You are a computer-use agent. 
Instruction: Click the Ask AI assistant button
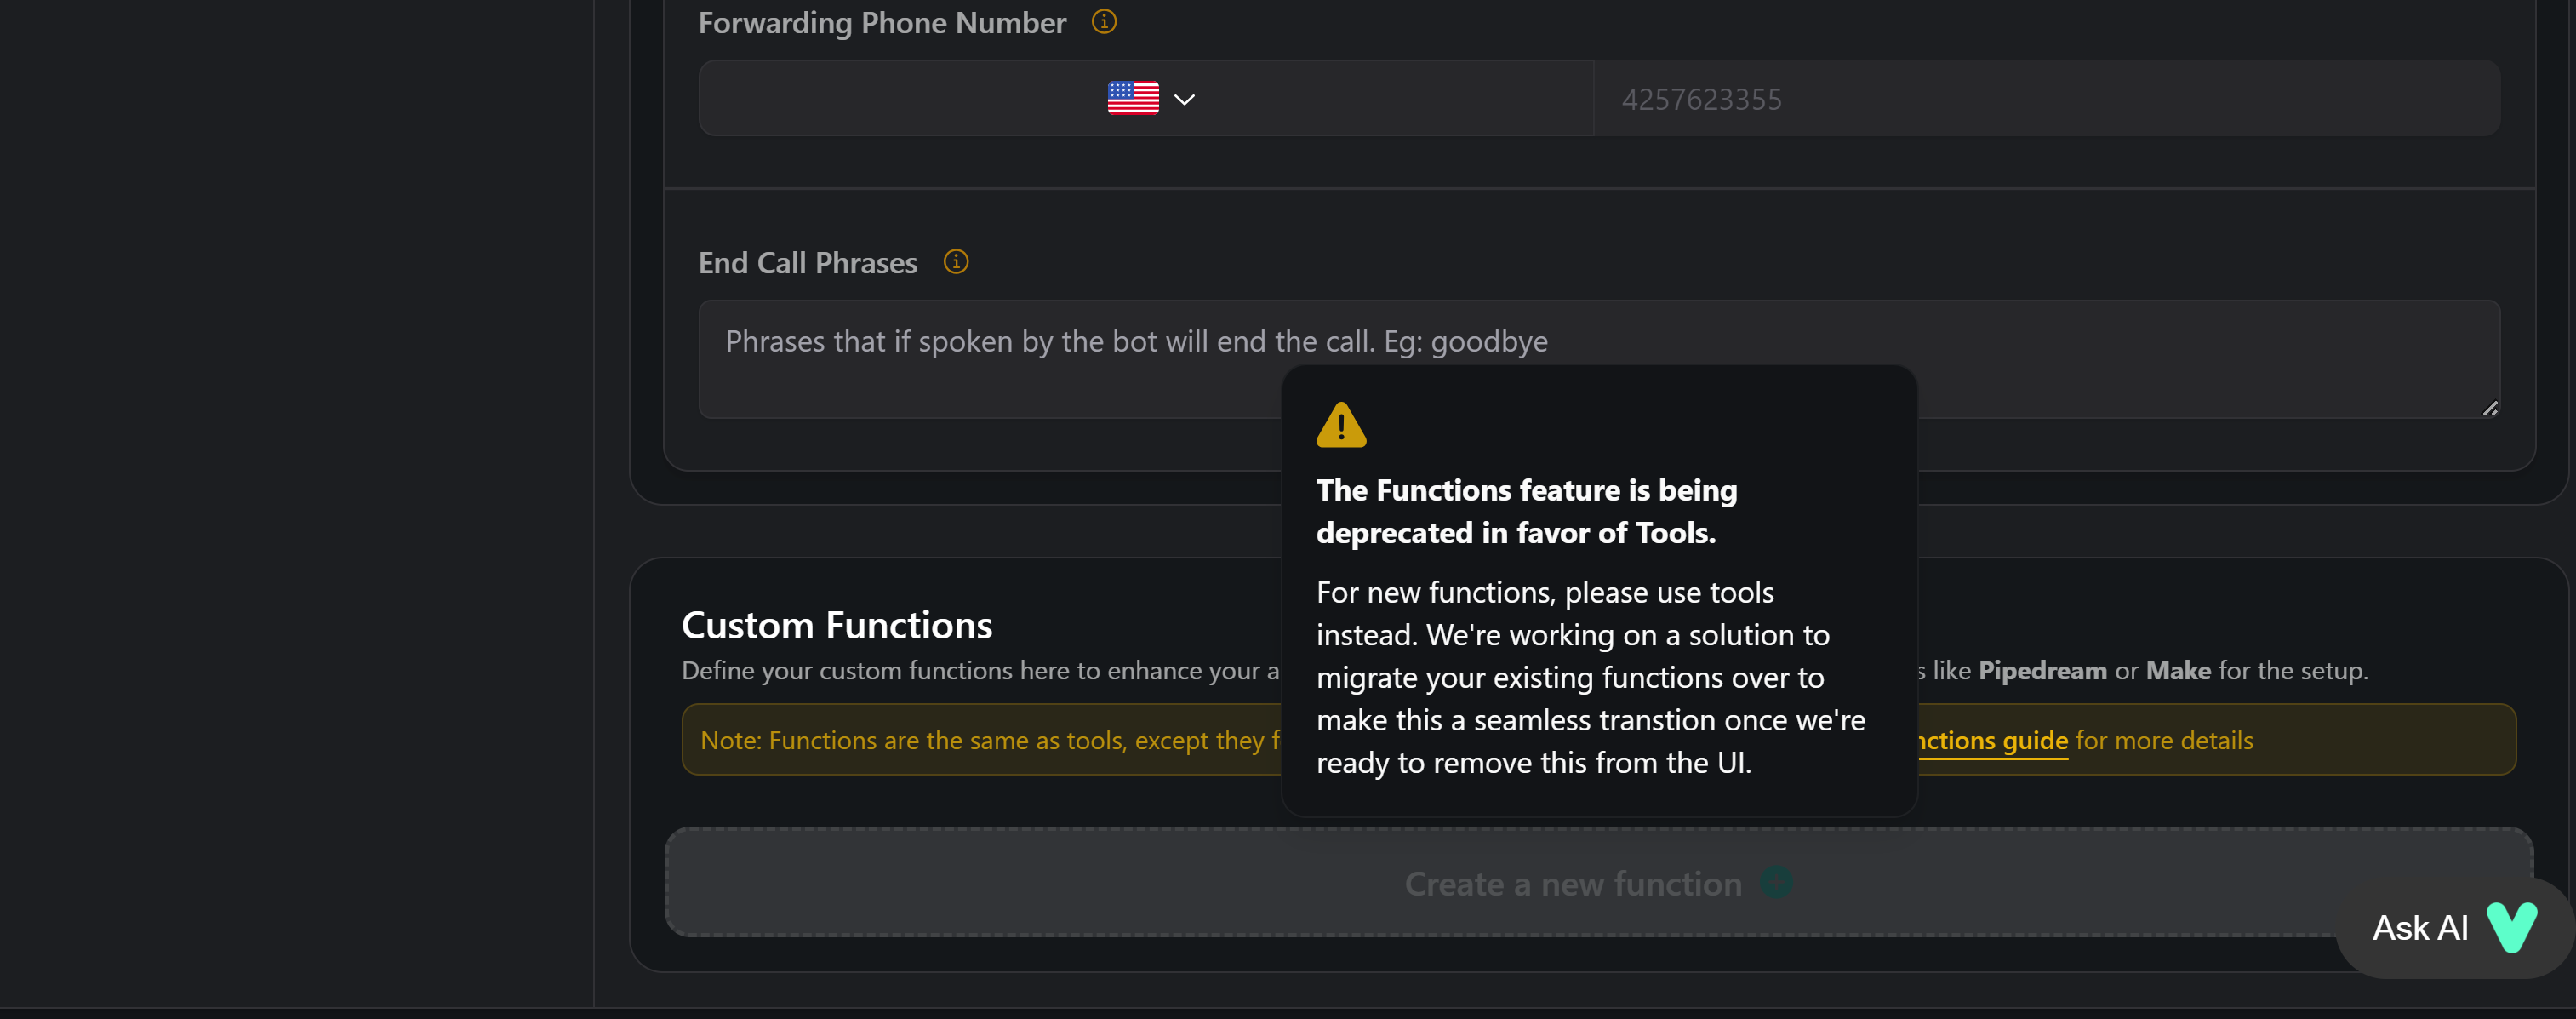tap(2420, 927)
